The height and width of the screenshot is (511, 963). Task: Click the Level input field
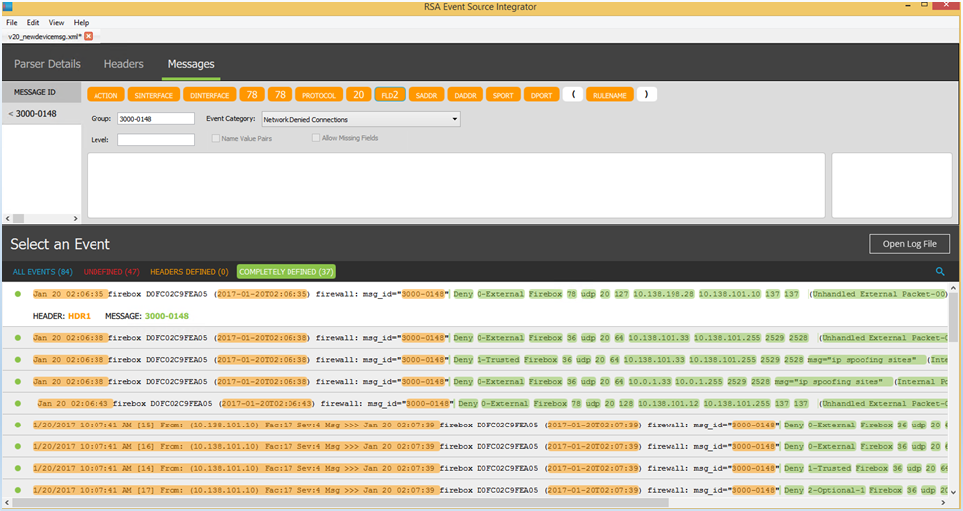pyautogui.click(x=155, y=140)
